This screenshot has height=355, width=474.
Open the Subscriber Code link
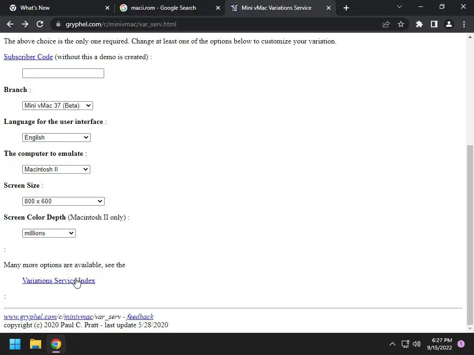[x=28, y=57]
